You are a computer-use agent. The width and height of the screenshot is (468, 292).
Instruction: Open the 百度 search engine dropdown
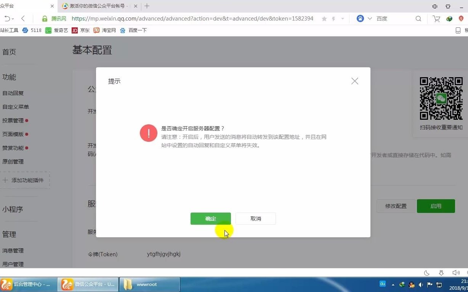[381, 18]
